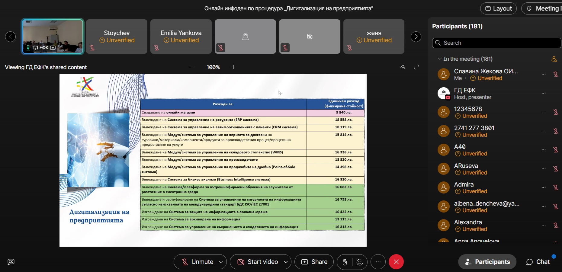The height and width of the screenshot is (272, 562).
Task: Select tile with camera-off placeholder icon
Action: pyautogui.click(x=310, y=37)
